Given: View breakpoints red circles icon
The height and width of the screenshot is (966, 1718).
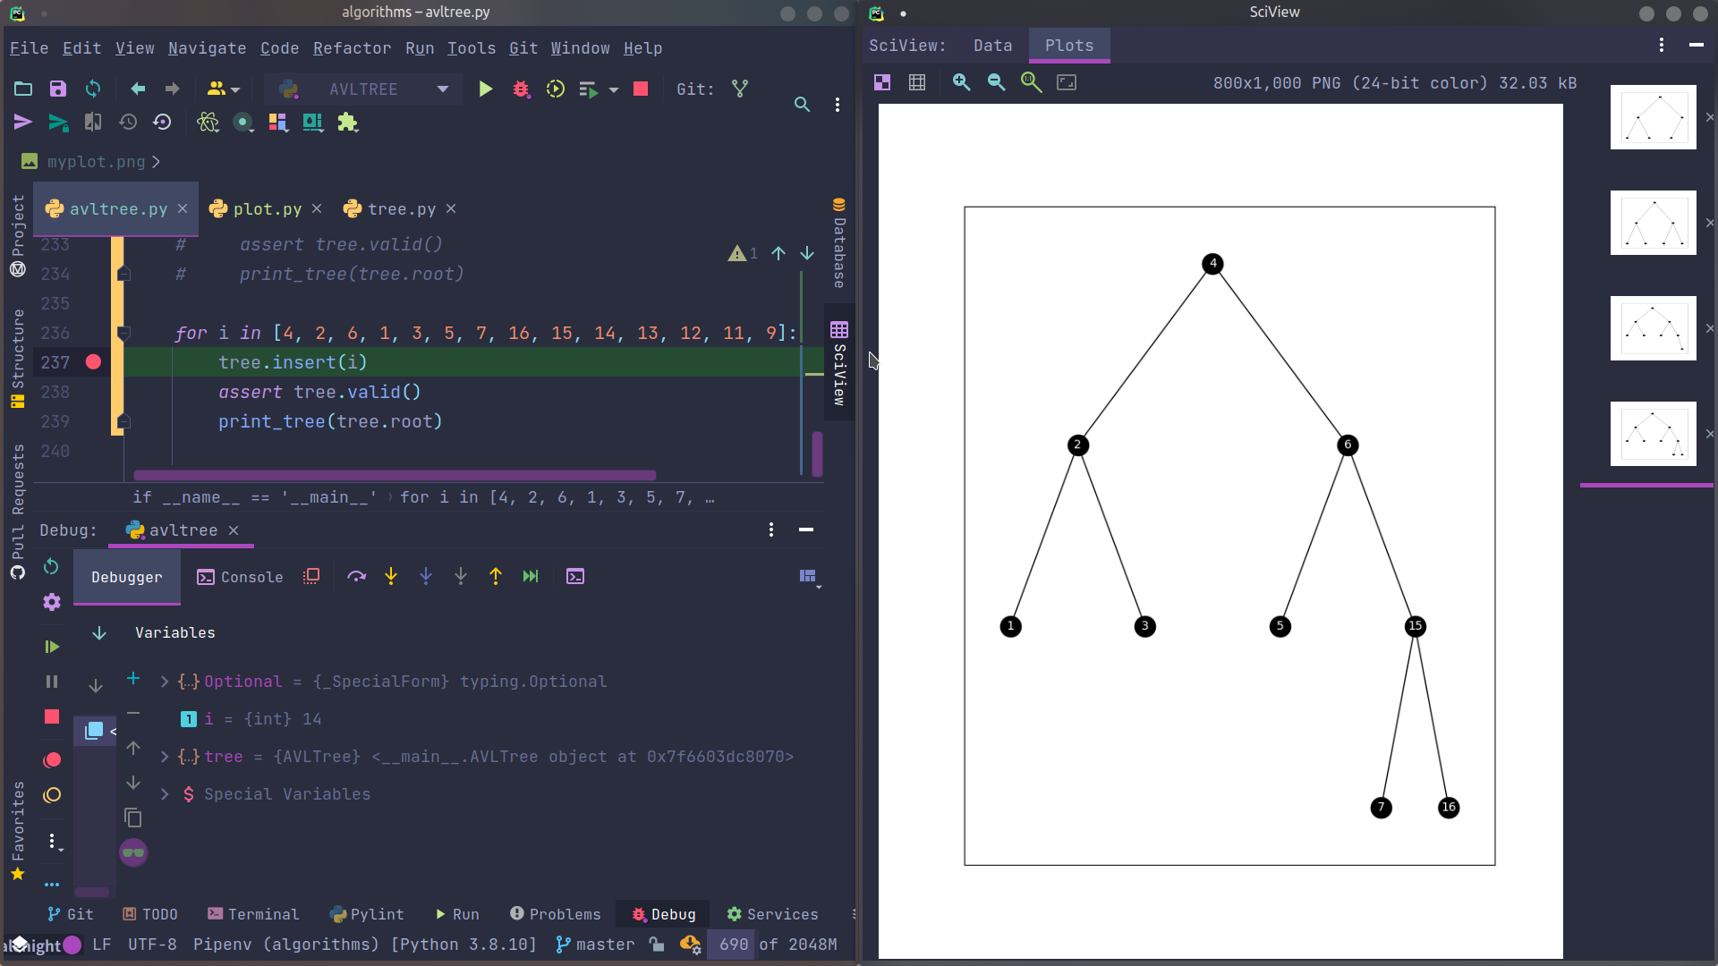Looking at the screenshot, I should [x=52, y=760].
